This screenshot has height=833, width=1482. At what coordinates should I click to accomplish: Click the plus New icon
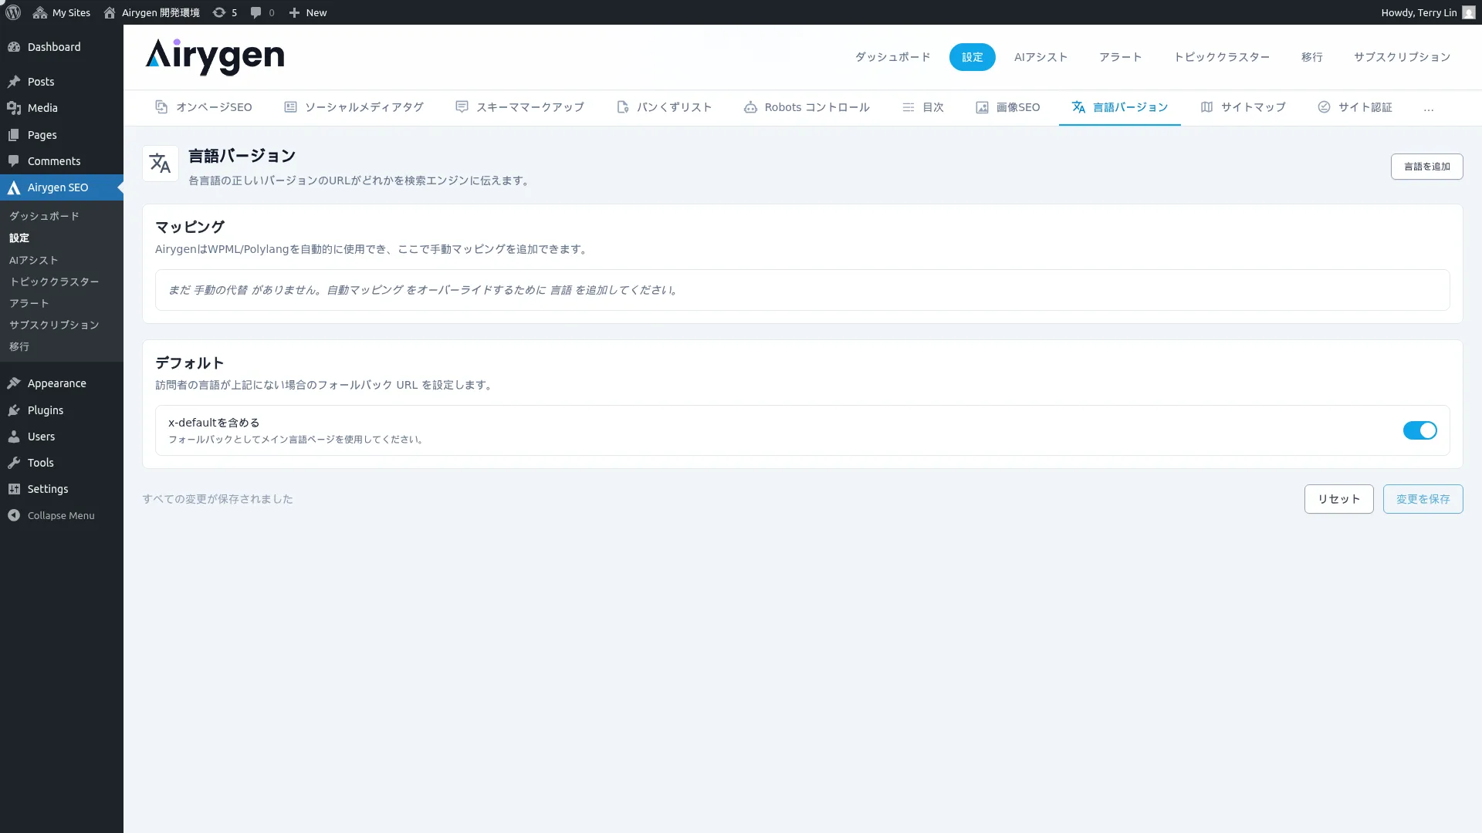[x=294, y=12]
